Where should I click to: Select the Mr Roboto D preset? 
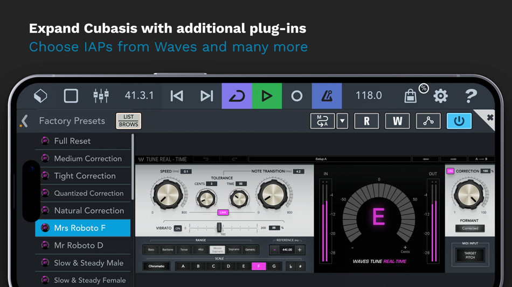pyautogui.click(x=82, y=245)
